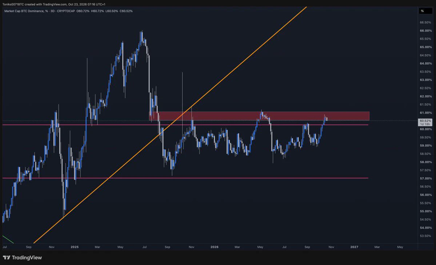Toggle the % scale button on price axis
Image resolution: width=436 pixels, height=265 pixels.
coord(425,11)
